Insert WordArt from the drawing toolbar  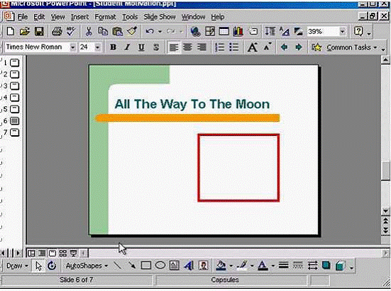(x=189, y=266)
